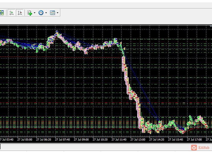Click the Tile Windows toolbar icon
This screenshot has width=212, height=152.
pos(2,13)
